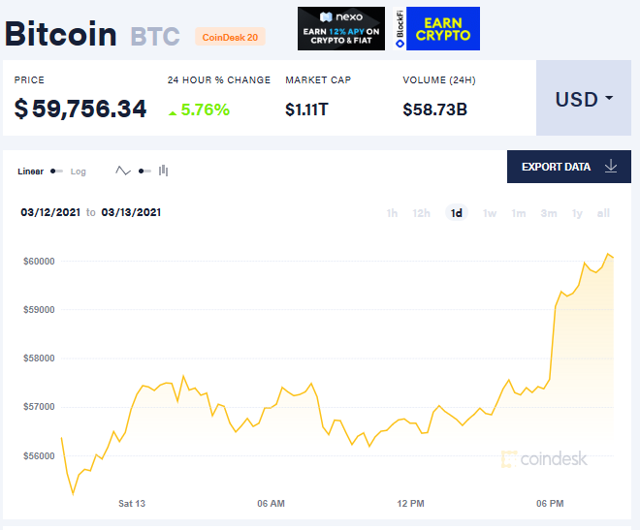Click the candlestick chart icon
The image size is (640, 530).
[x=164, y=171]
